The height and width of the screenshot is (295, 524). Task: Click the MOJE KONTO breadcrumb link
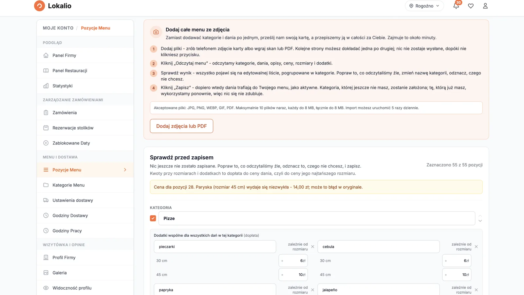[x=58, y=28]
